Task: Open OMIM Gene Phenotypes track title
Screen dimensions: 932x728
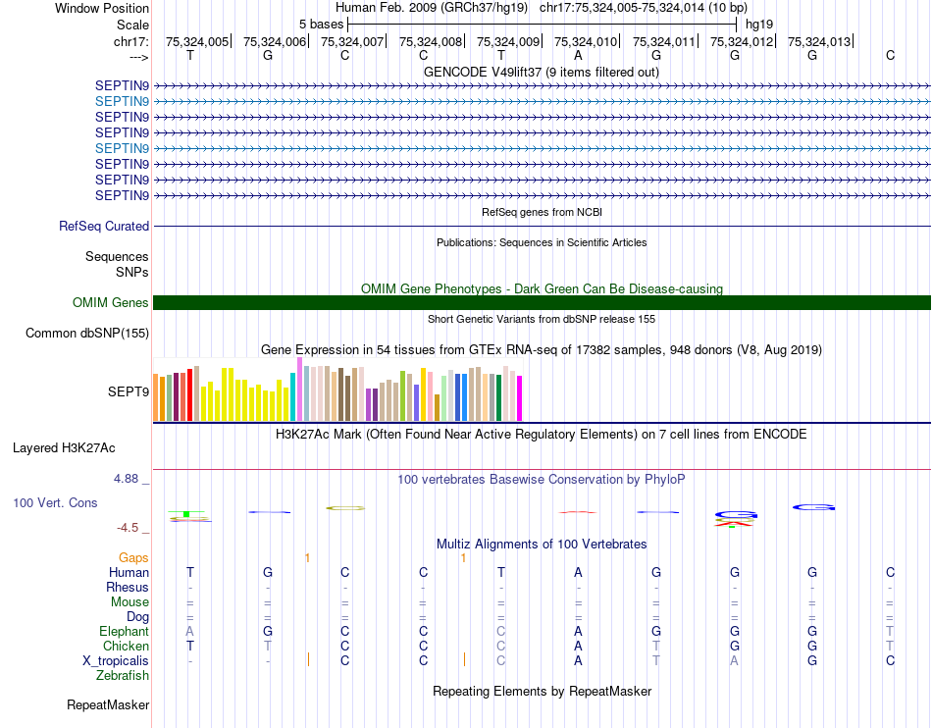Action: [x=542, y=288]
